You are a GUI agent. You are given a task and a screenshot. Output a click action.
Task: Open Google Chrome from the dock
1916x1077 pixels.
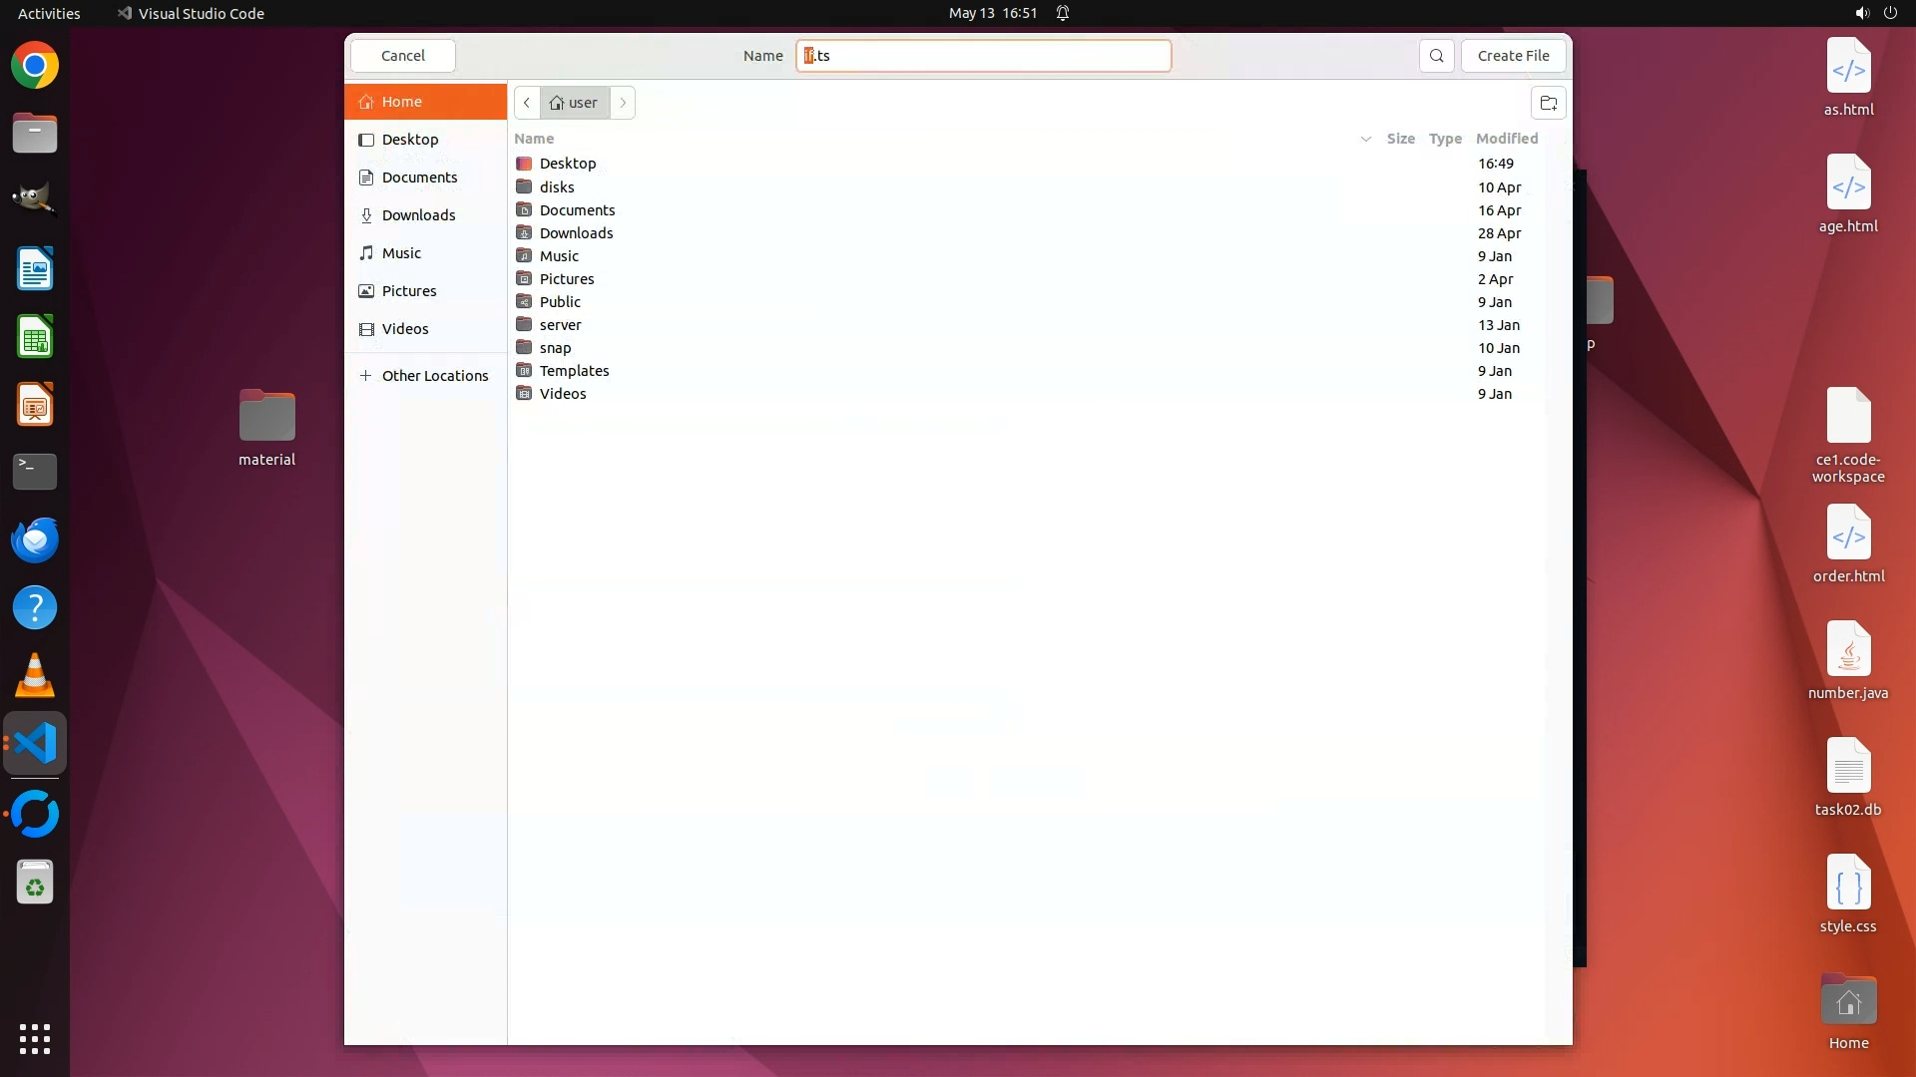point(35,66)
